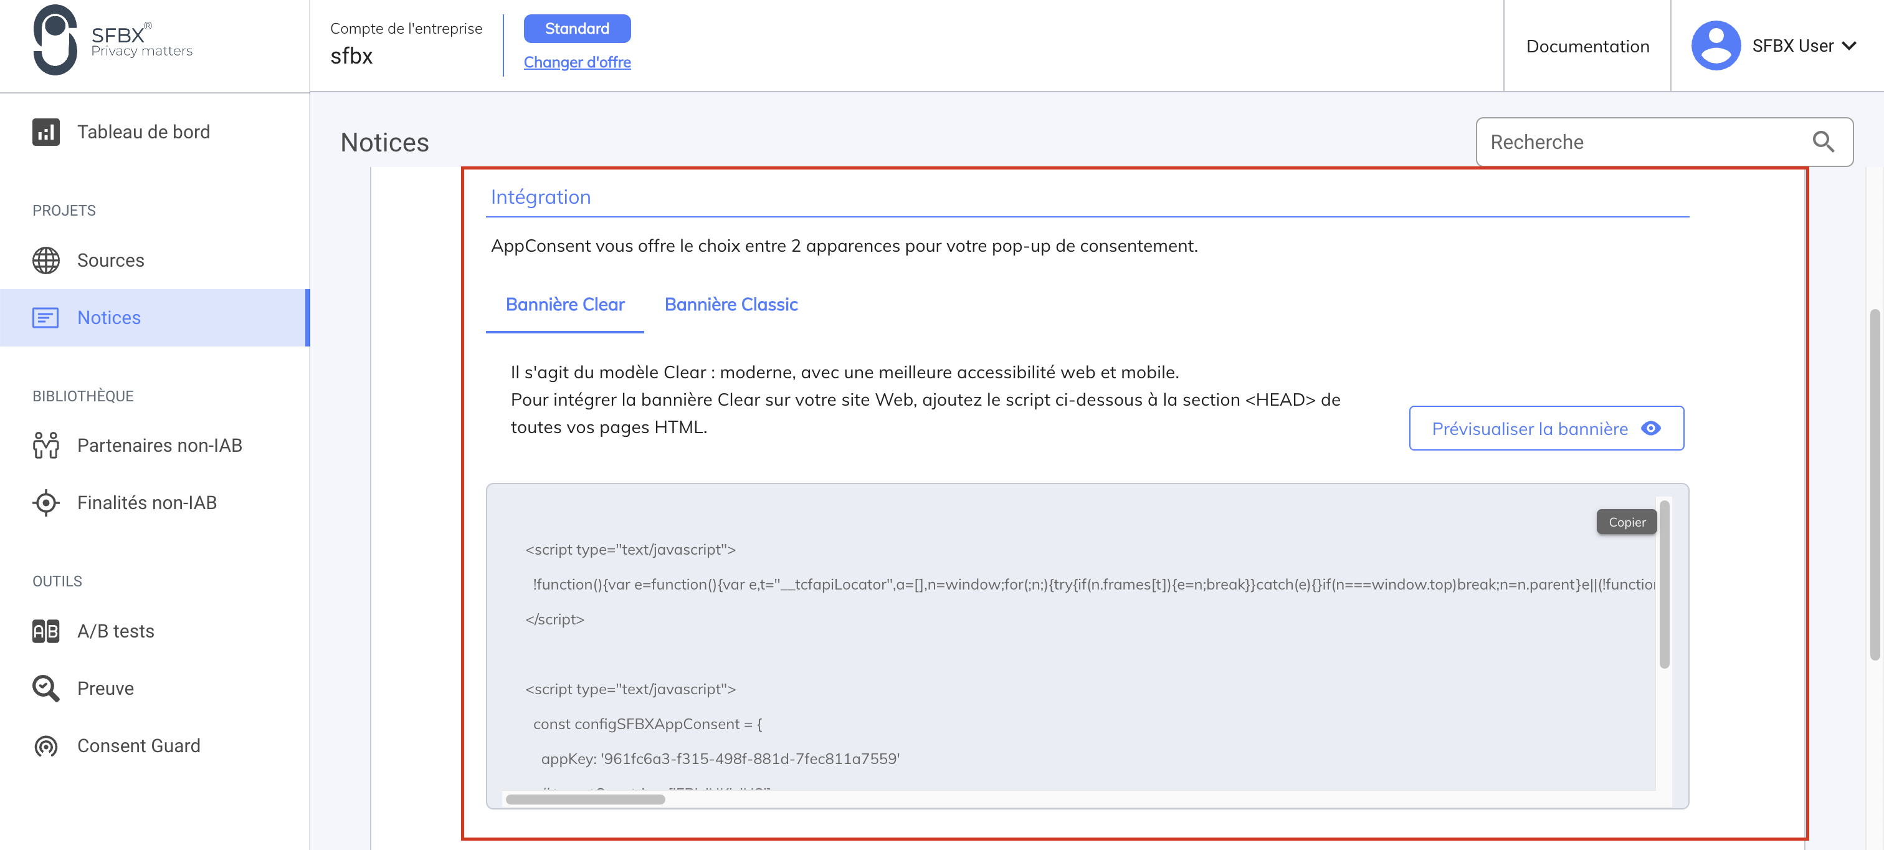Open Partenaires non-IAB via its people icon
This screenshot has height=850, width=1884.
(45, 445)
